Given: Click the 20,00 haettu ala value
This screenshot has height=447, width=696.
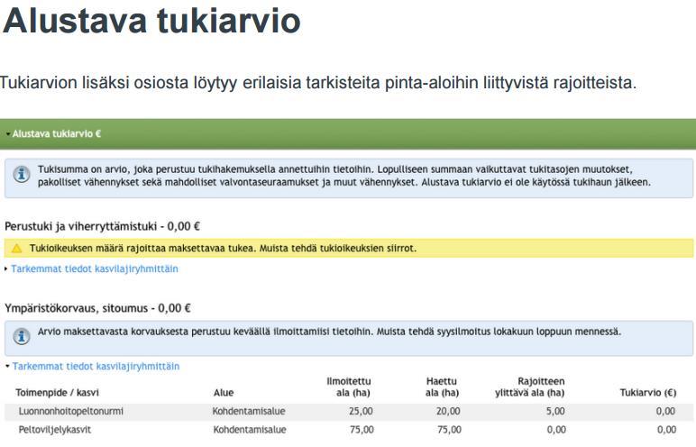Looking at the screenshot, I should pyautogui.click(x=448, y=412).
